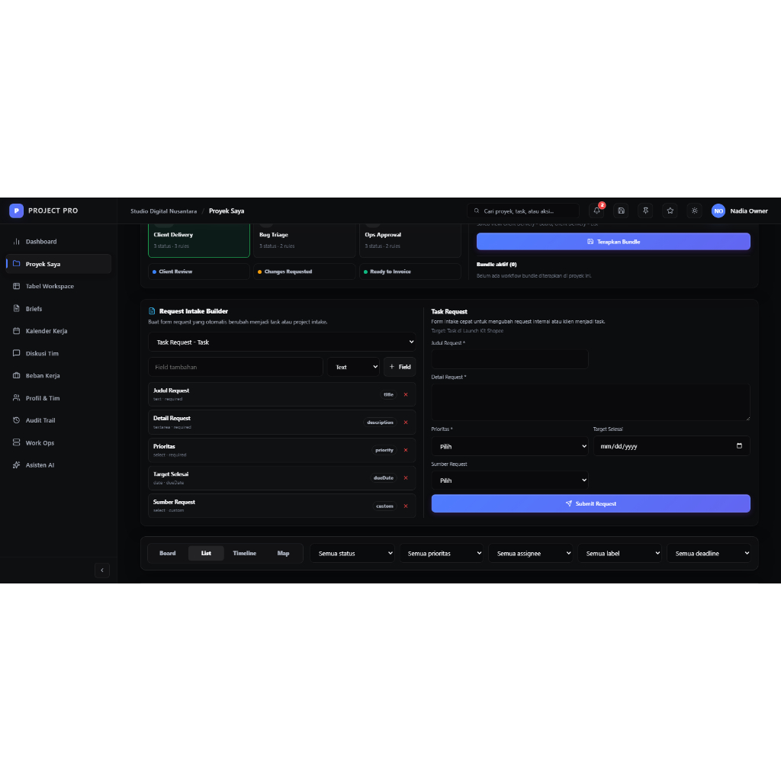
Task: Click the save icon in top bar
Action: [x=621, y=211]
